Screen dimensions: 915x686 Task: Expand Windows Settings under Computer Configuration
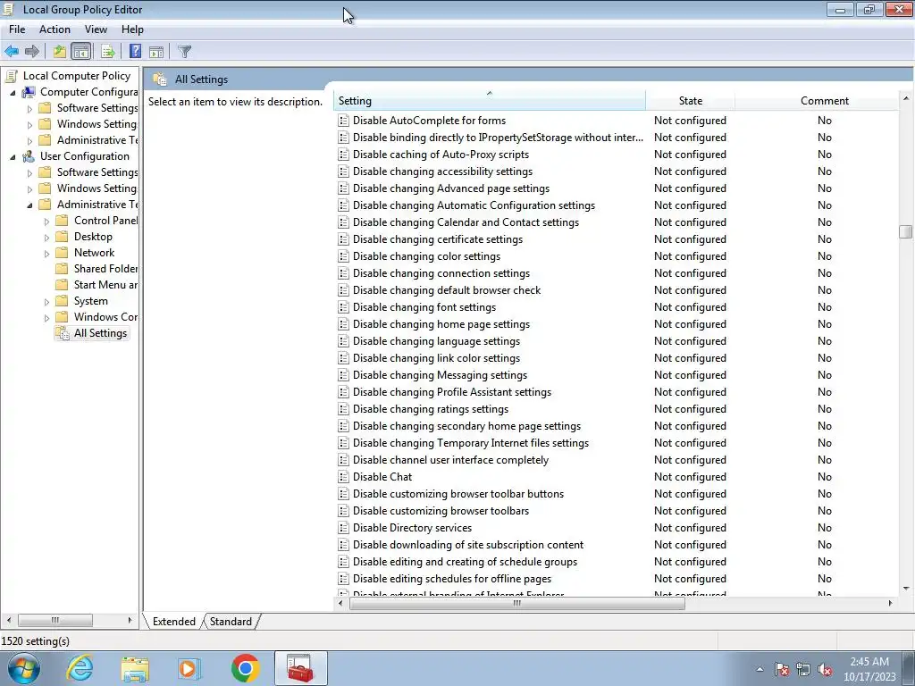(29, 125)
